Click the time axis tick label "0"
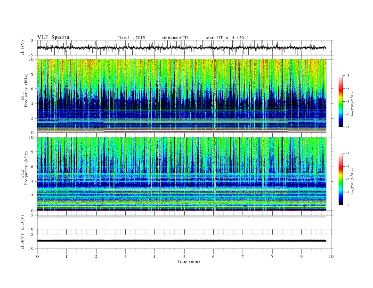 pyautogui.click(x=37, y=256)
